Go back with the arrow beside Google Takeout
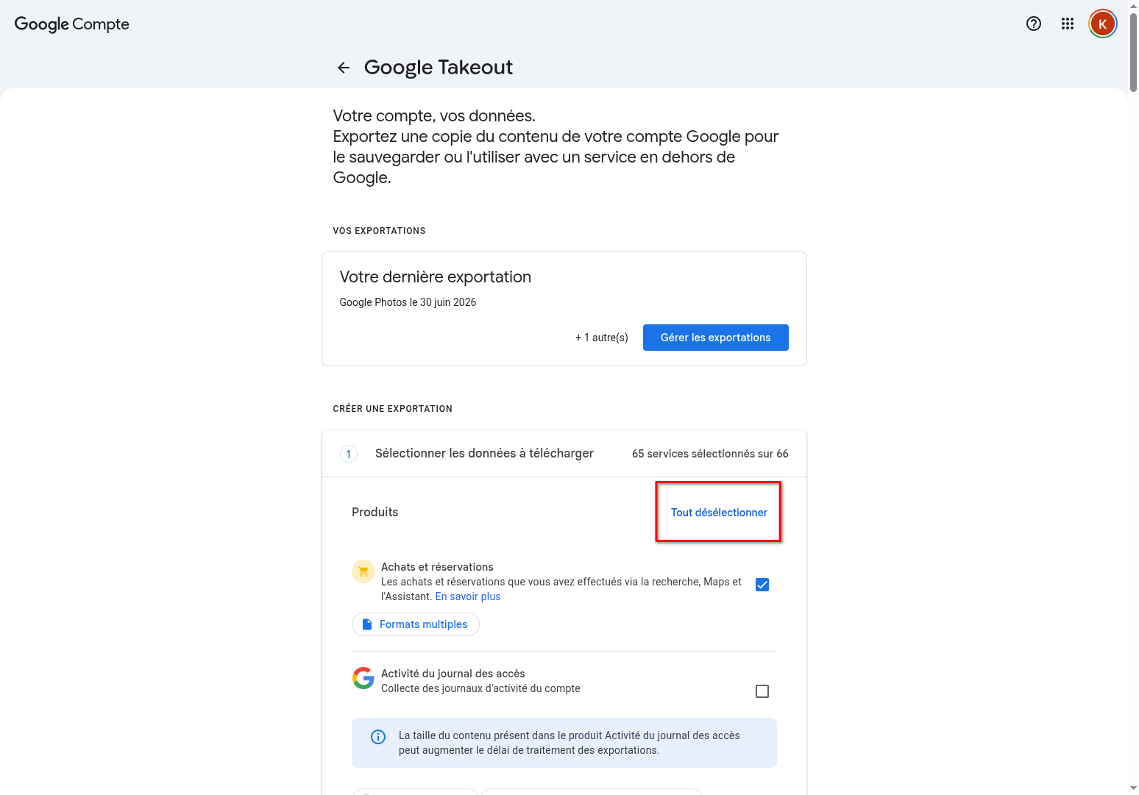The image size is (1139, 795). 344,68
